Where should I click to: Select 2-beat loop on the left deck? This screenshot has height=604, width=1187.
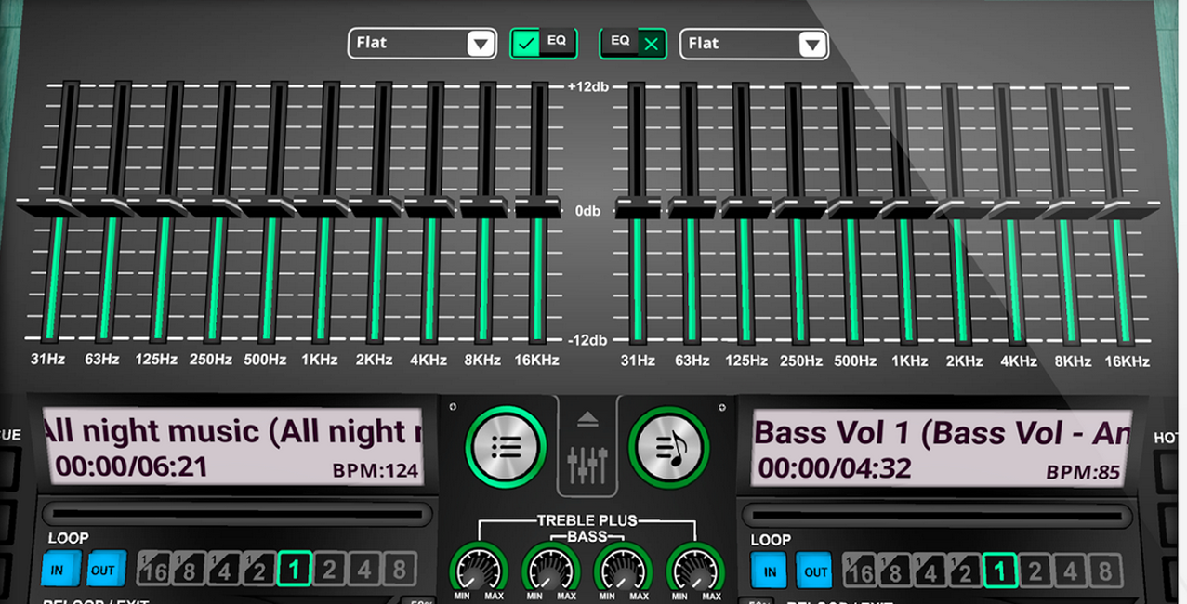329,569
